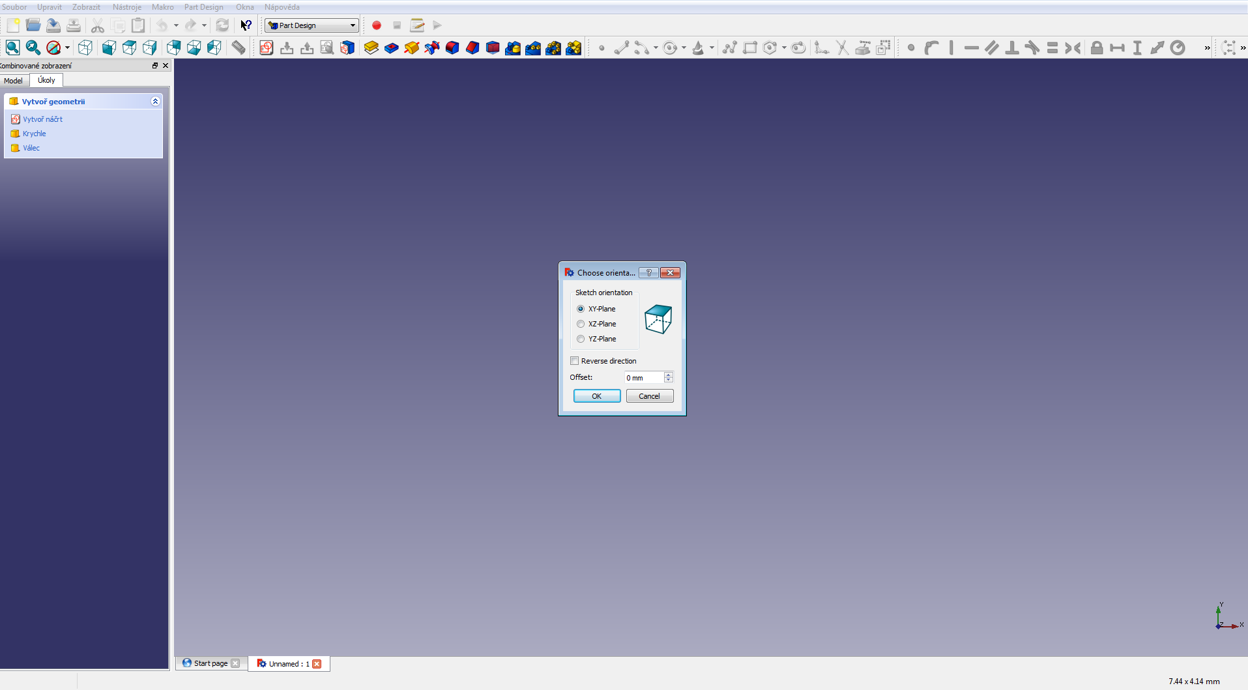1248x690 pixels.
Task: Click the open document folder icon
Action: coord(33,25)
